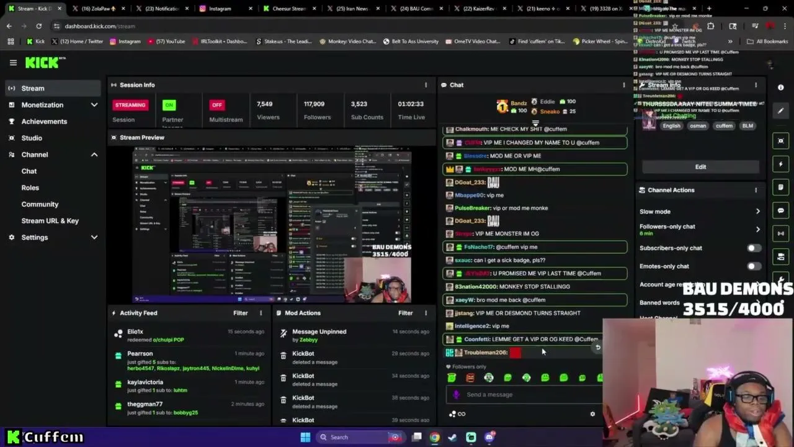Image resolution: width=794 pixels, height=447 pixels.
Task: Click the note icon in the right sidebar
Action: click(781, 187)
